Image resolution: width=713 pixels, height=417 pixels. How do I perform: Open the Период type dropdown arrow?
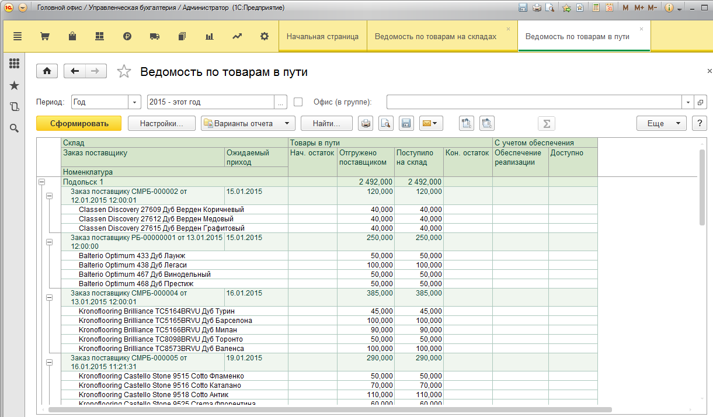point(135,102)
